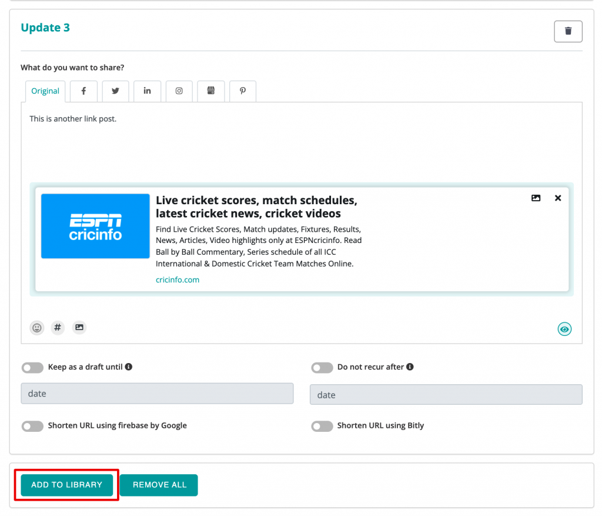Toggle Do not recur after
Image resolution: width=602 pixels, height=516 pixels.
[322, 368]
